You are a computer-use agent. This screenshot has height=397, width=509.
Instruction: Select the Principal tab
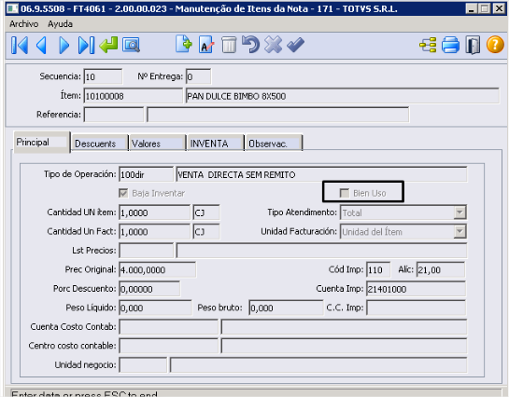tap(41, 143)
